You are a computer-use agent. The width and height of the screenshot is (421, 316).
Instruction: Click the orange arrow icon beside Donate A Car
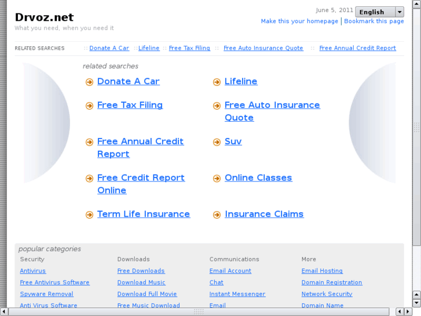point(89,82)
